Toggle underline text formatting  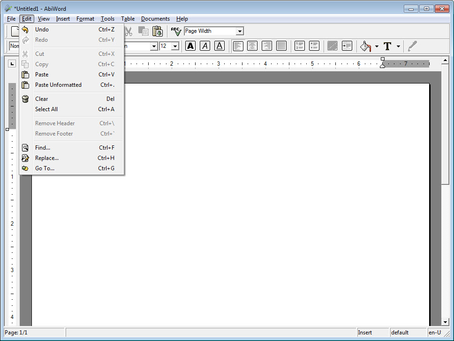(219, 46)
